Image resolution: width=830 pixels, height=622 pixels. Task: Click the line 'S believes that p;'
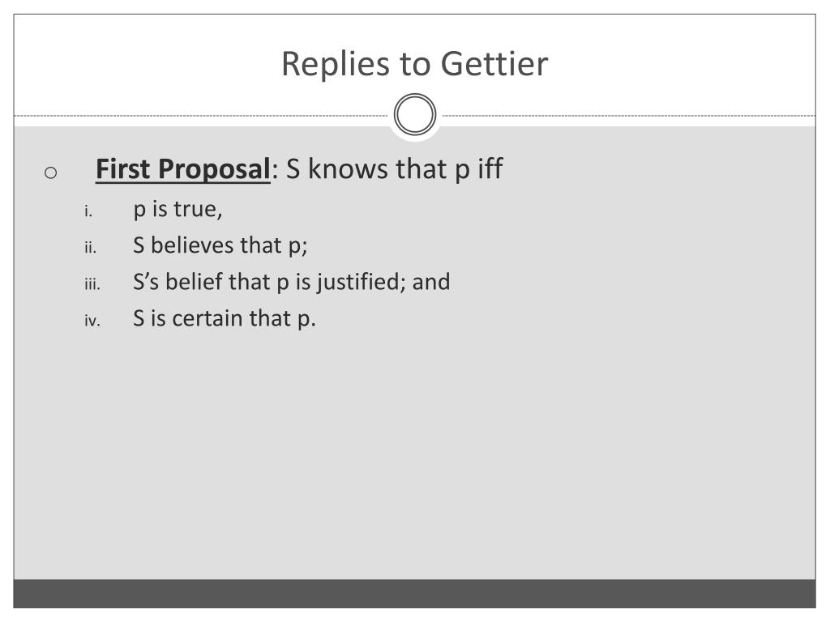220,245
